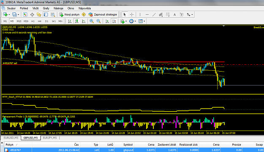Switch to the GBPUSD,M5 chart tab
Viewport: 264px width, 152px height.
click(x=31, y=138)
